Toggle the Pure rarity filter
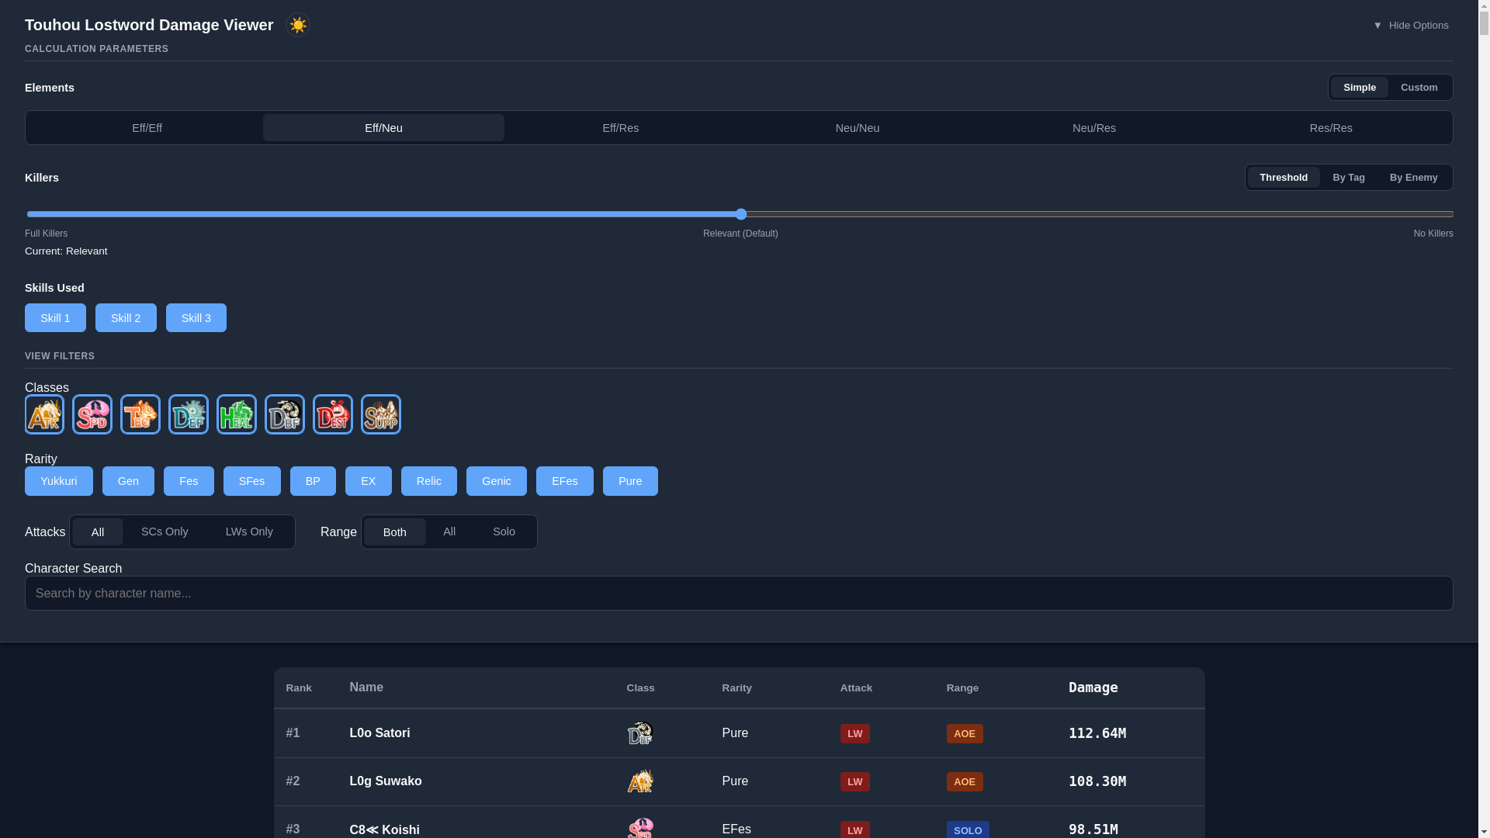The height and width of the screenshot is (838, 1490). tap(630, 481)
